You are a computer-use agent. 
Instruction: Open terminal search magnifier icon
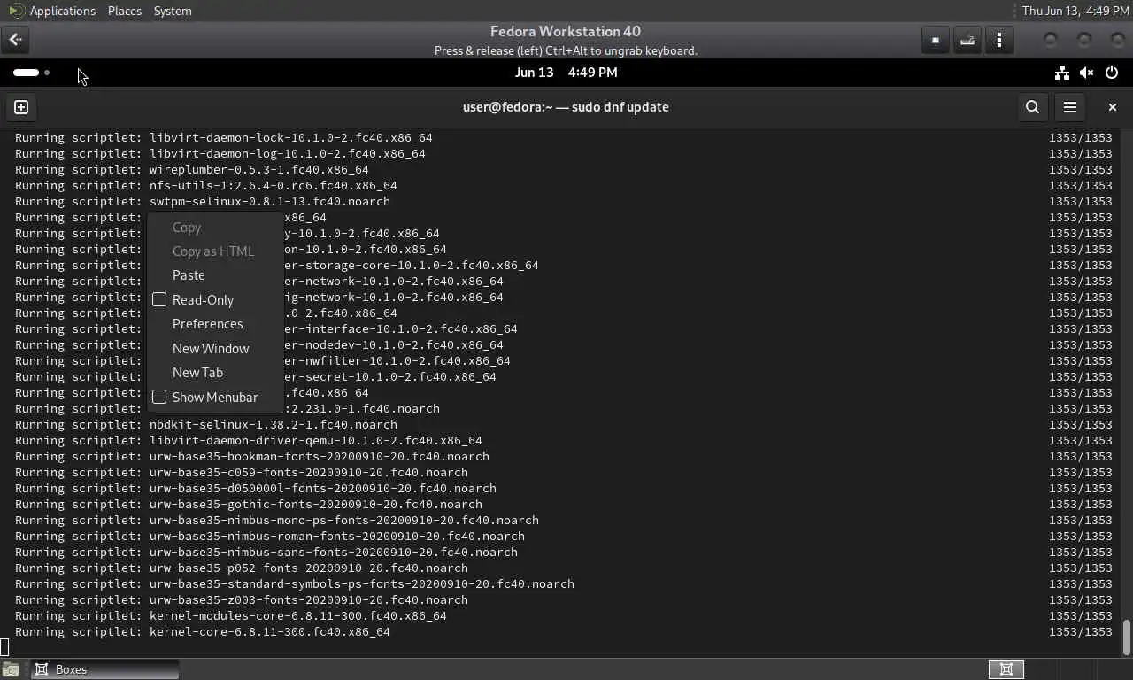(x=1032, y=107)
